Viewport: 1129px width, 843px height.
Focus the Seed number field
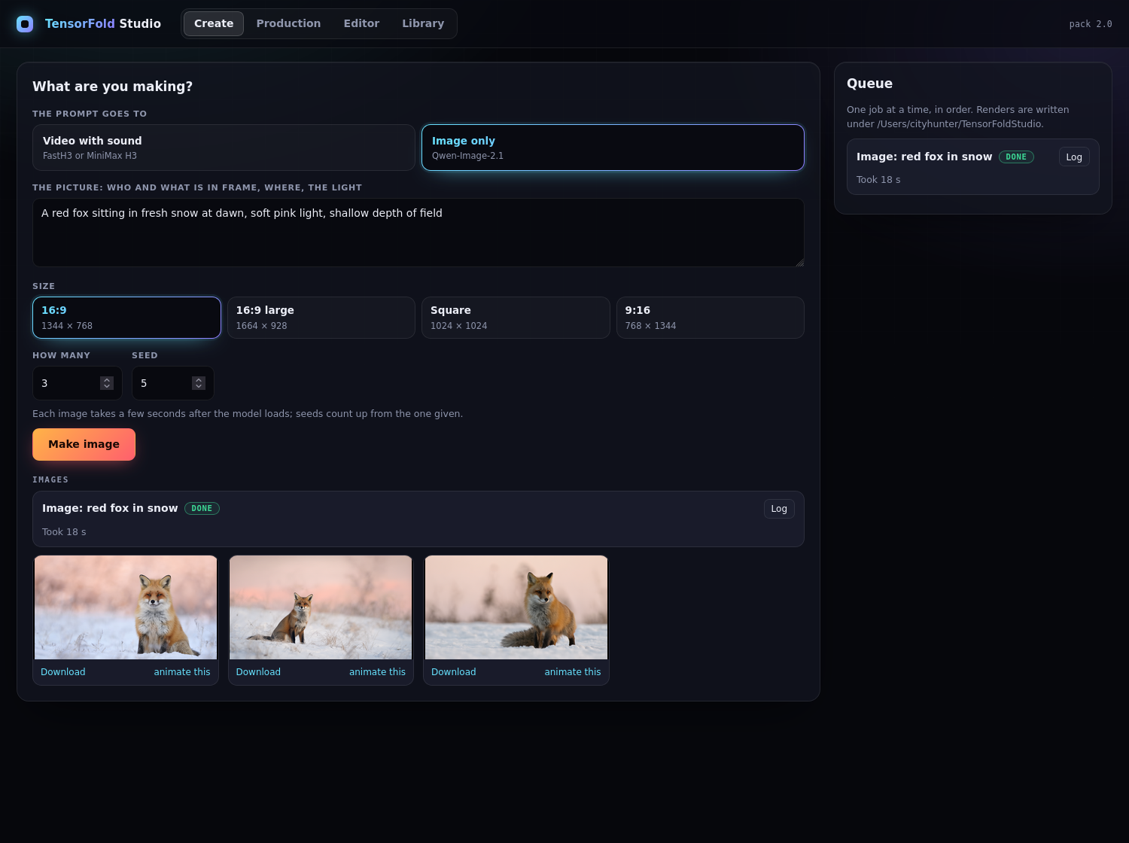pyautogui.click(x=172, y=383)
